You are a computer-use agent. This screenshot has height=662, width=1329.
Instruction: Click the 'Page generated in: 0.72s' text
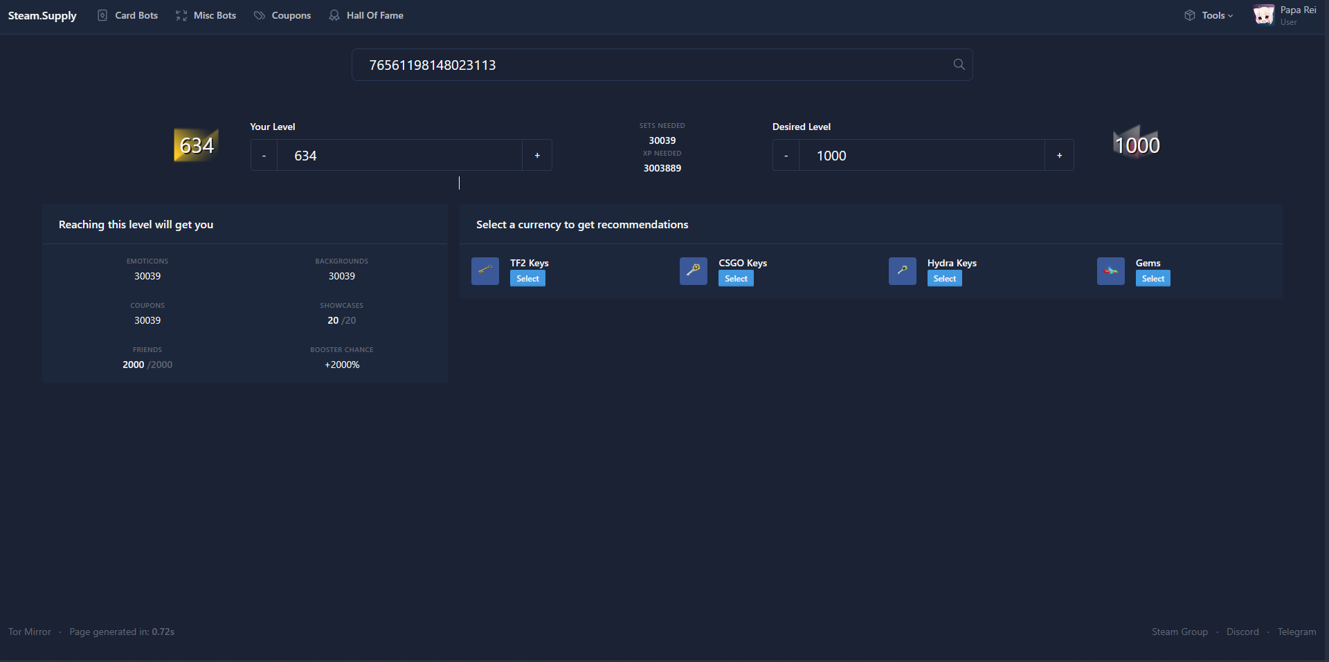pos(122,632)
